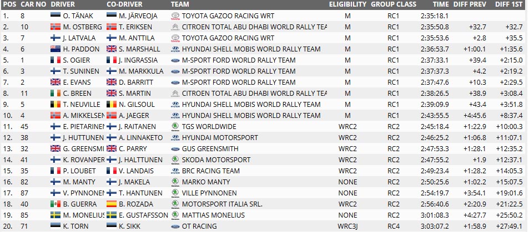The image size is (529, 232).
Task: Open the Skoda Motorsport team name
Action: coord(216,159)
